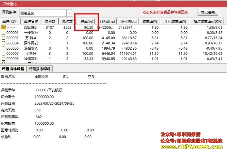The width and height of the screenshot is (227, 152).
Task: Click fee value 5940.85
Action: 108,59
